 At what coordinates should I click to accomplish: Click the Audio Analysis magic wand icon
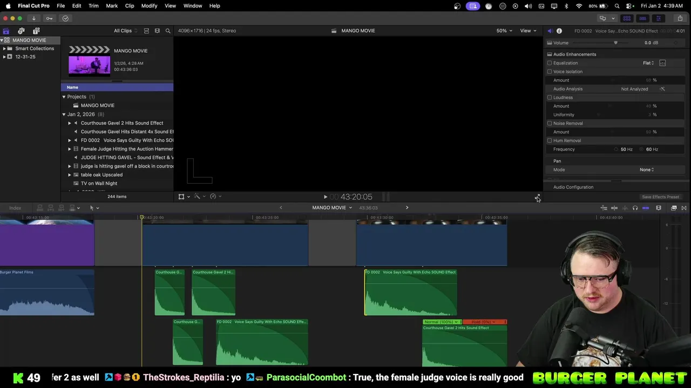pyautogui.click(x=662, y=89)
